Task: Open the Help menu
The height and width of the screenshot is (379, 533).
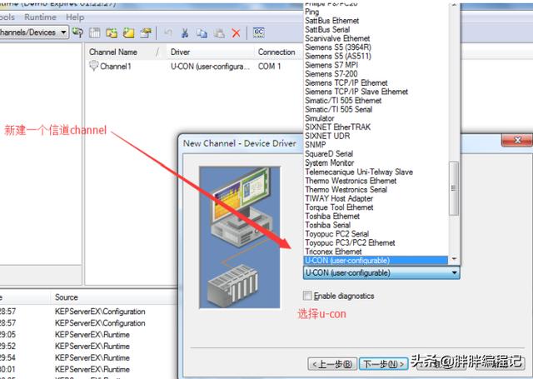Action: point(75,17)
